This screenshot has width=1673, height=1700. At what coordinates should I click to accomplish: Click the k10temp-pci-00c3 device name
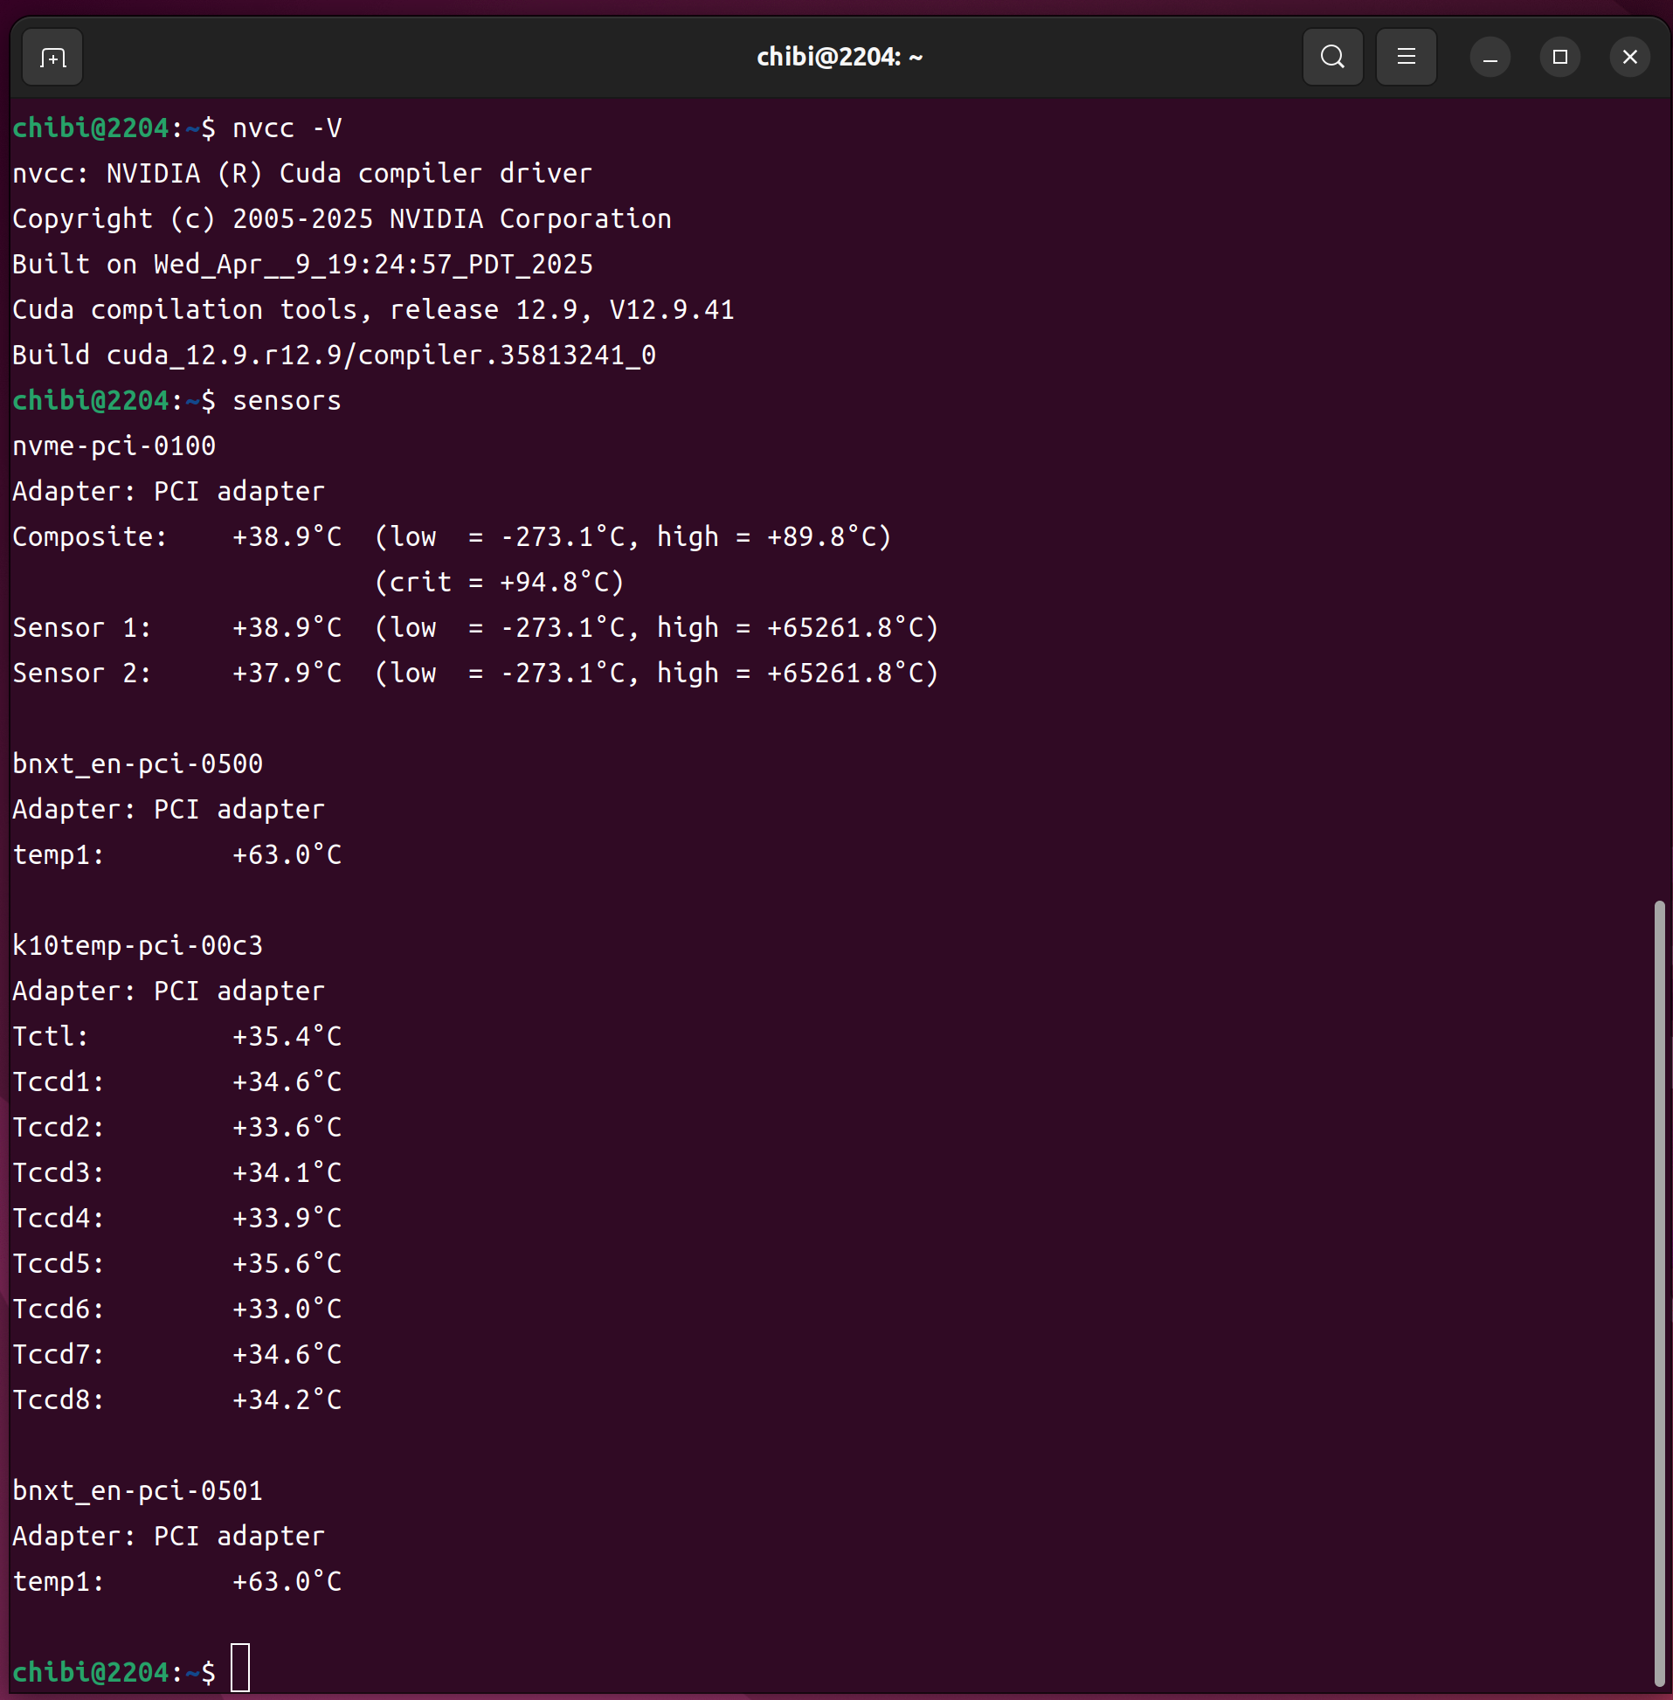pos(138,945)
